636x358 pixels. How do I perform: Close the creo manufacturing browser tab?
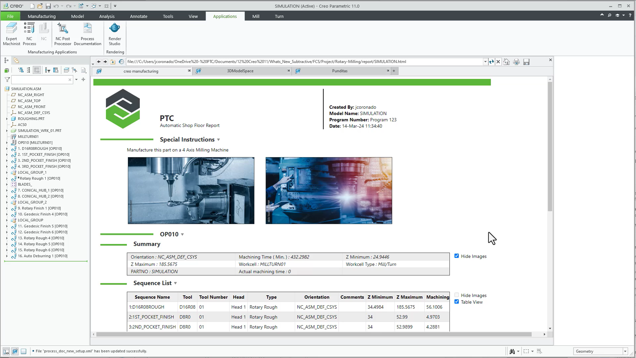tap(189, 71)
